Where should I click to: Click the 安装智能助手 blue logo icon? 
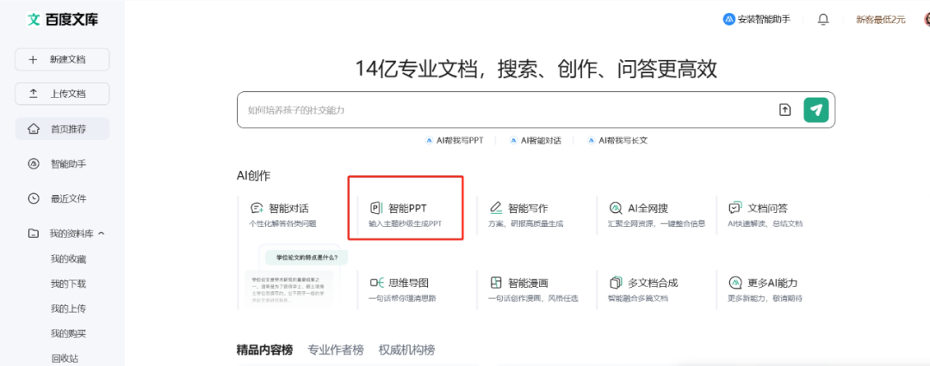pyautogui.click(x=729, y=20)
